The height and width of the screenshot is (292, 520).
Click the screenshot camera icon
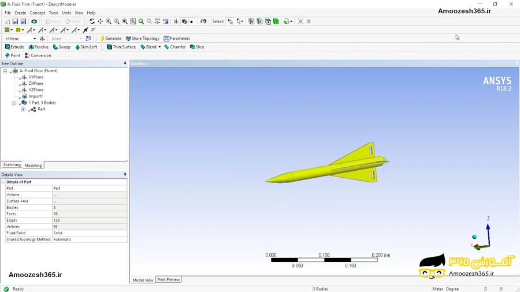click(x=34, y=21)
